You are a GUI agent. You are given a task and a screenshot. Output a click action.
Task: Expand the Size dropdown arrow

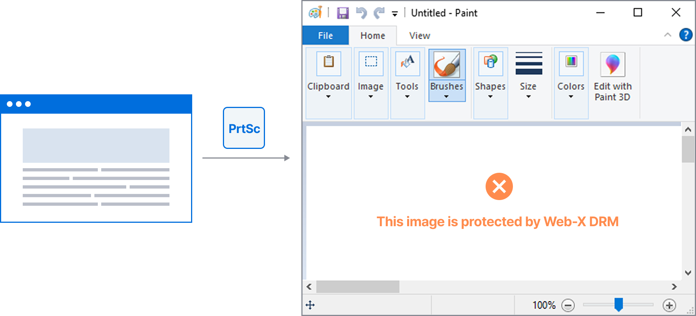528,97
